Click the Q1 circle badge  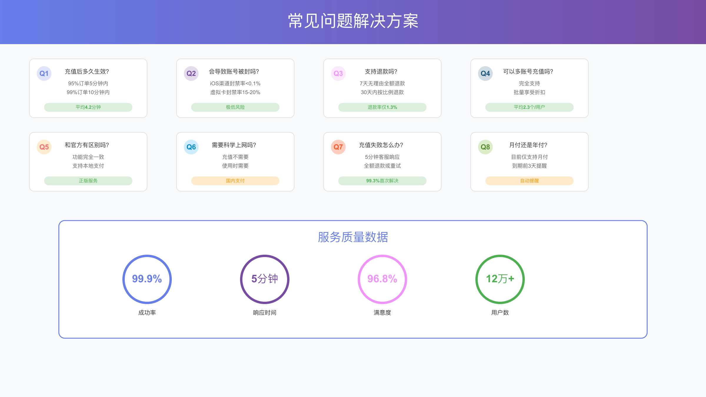point(44,74)
